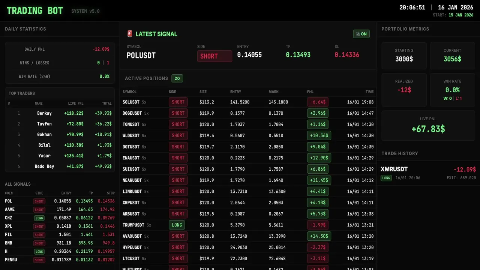The width and height of the screenshot is (480, 270).
Task: Select the AAVE signal row
Action: pyautogui.click(x=60, y=210)
